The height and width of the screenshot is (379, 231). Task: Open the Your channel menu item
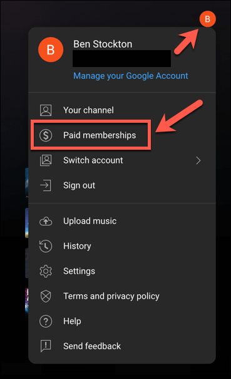122,110
